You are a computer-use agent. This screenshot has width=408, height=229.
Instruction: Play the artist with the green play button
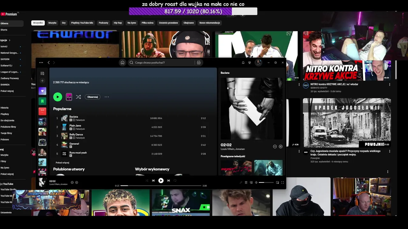click(58, 97)
